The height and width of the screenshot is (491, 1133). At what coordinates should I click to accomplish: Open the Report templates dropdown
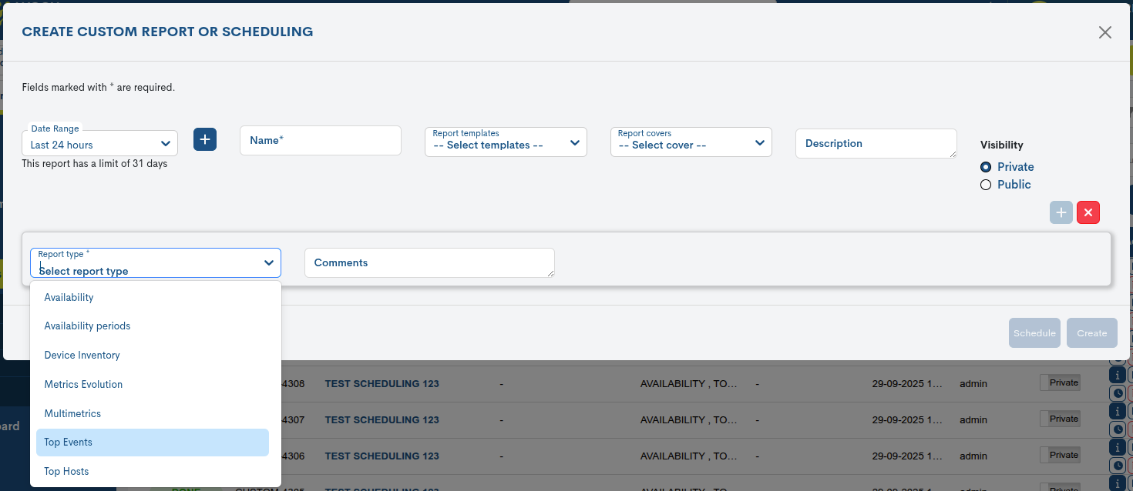tap(506, 142)
